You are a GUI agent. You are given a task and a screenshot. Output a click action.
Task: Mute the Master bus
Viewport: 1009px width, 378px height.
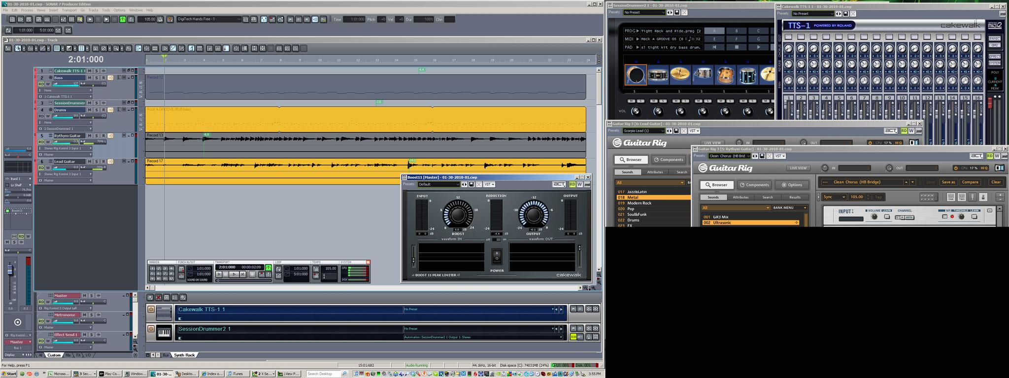point(85,296)
